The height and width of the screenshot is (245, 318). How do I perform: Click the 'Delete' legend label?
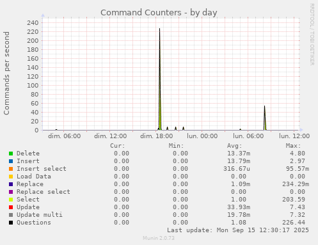click(x=28, y=154)
